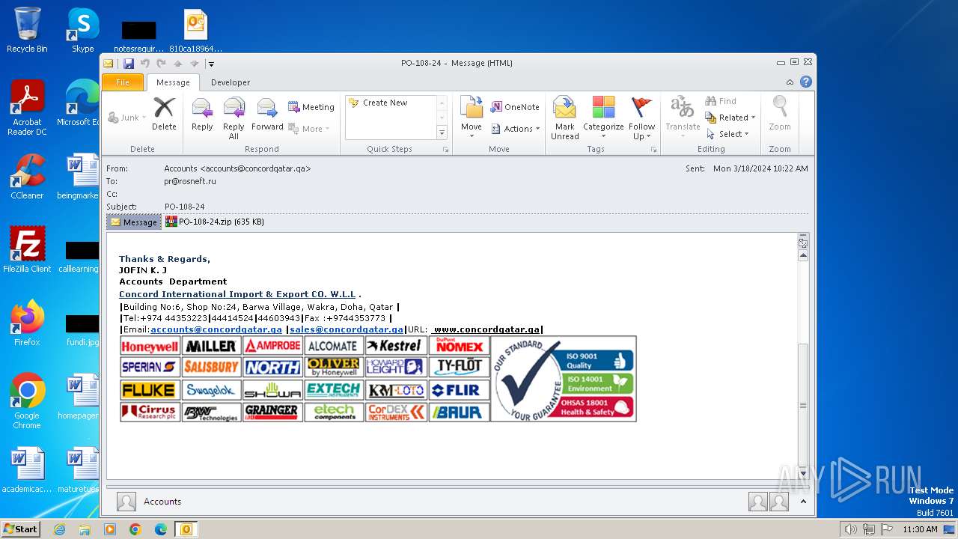Open the Quick Steps dialog launcher
The height and width of the screenshot is (539, 958).
pyautogui.click(x=445, y=150)
